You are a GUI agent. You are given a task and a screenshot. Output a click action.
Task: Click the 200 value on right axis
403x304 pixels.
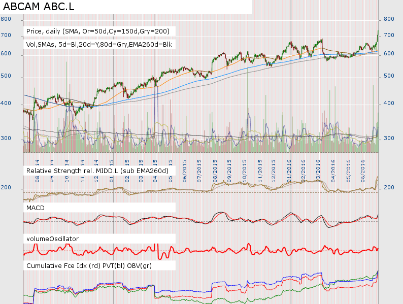(x=389, y=188)
